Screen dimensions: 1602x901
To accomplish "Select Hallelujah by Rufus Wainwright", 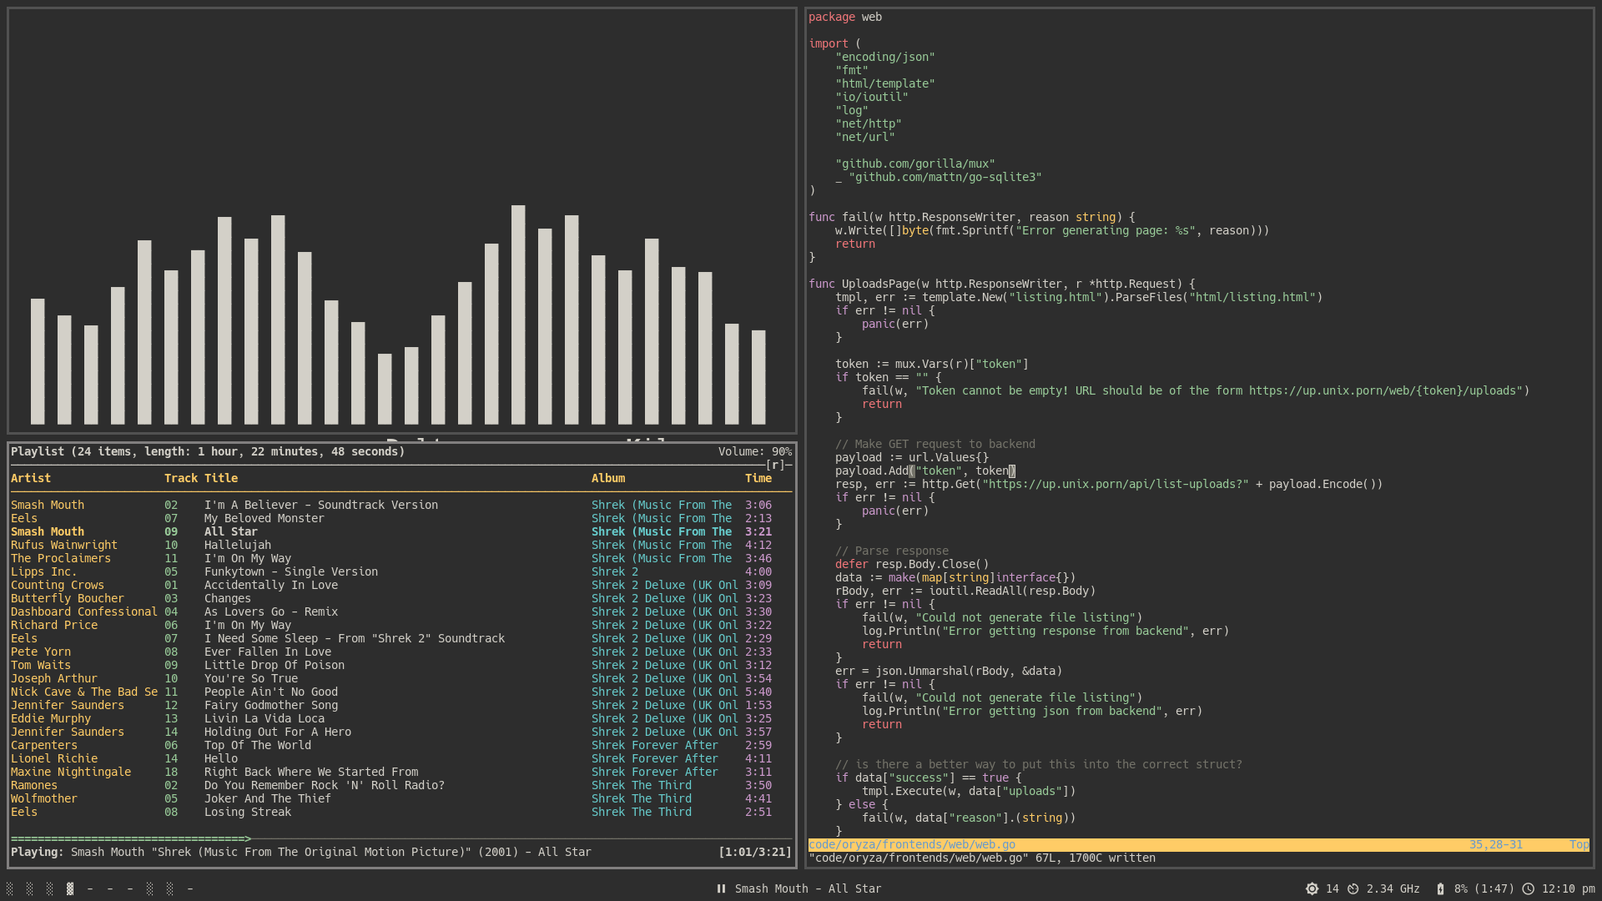I will (x=238, y=545).
